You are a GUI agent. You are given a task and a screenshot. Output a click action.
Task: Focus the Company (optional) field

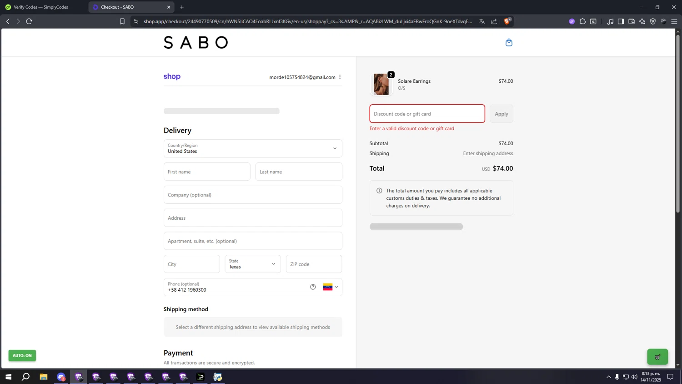coord(253,195)
